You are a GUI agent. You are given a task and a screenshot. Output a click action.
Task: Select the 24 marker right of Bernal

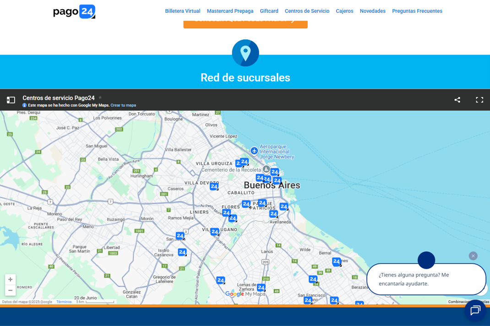(337, 261)
